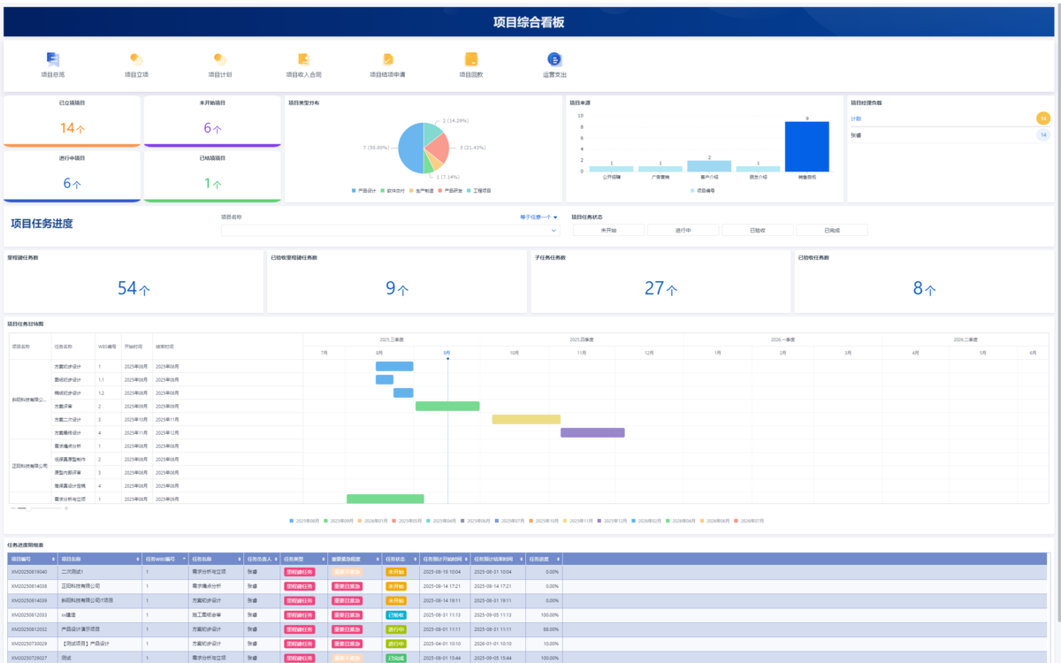
Task: Open the 项目结项申请 icon
Action: [x=387, y=59]
